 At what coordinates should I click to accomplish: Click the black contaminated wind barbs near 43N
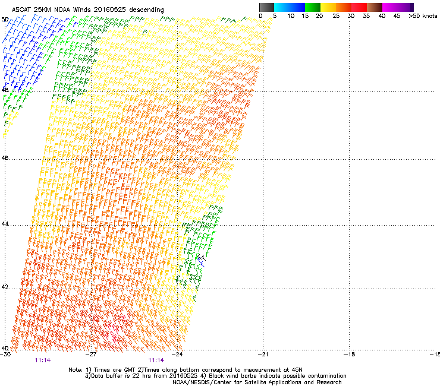click(201, 258)
